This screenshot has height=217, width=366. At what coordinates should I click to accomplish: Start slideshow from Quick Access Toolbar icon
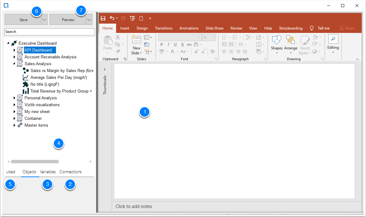132,18
